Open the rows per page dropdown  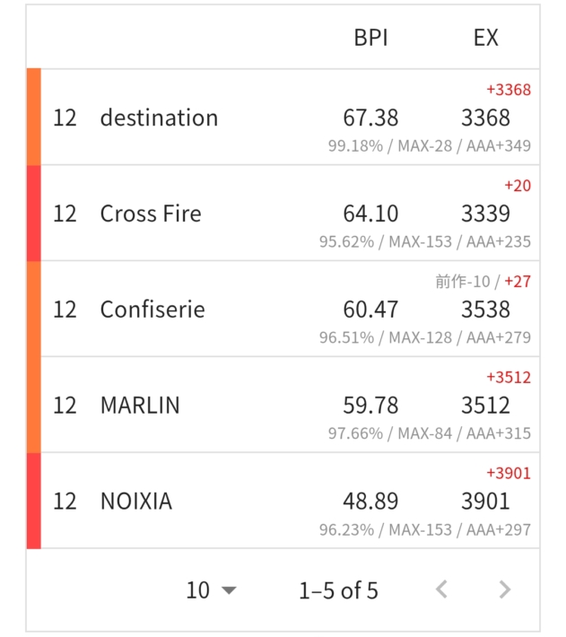pos(212,589)
